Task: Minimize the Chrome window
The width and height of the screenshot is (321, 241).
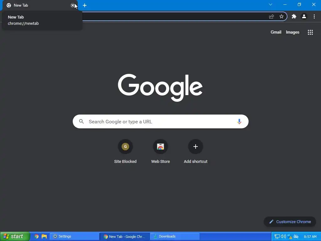Action: point(285,4)
